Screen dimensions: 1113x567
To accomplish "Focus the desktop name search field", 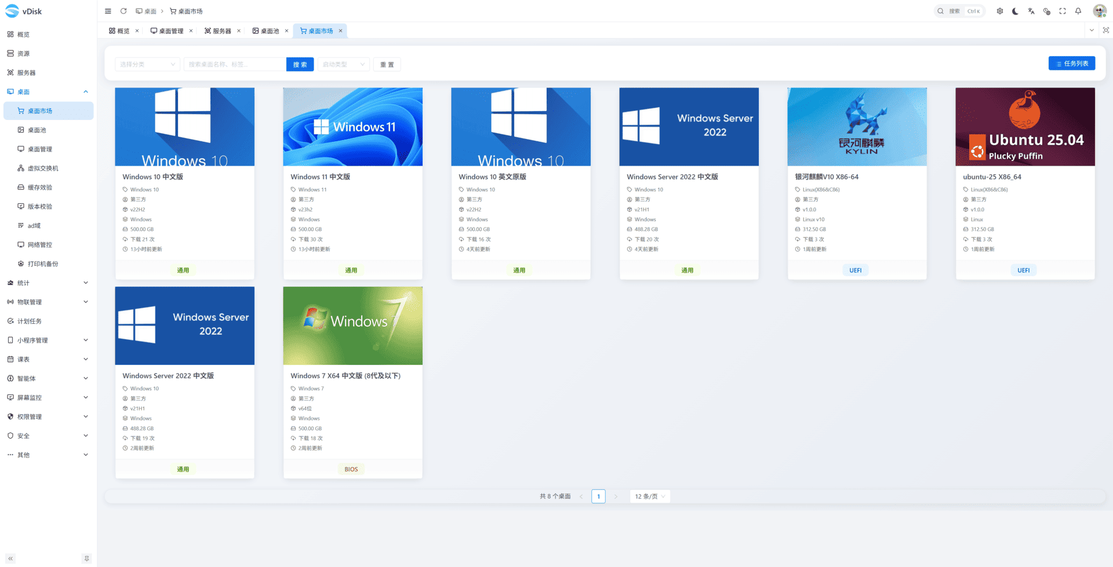I will [235, 64].
